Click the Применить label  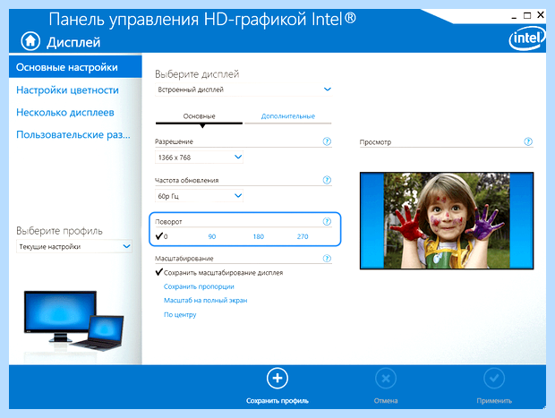pyautogui.click(x=494, y=401)
